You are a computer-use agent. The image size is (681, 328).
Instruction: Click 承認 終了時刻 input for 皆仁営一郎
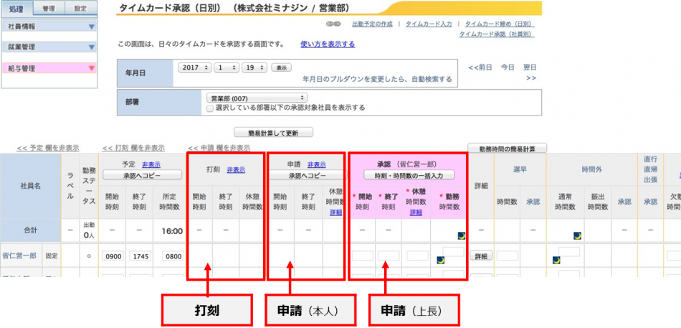[x=389, y=256]
